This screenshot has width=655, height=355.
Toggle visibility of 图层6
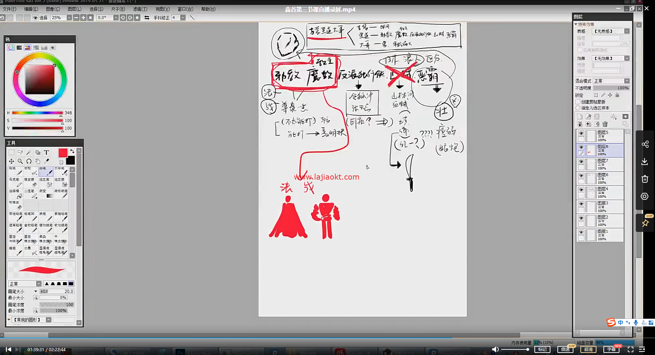click(x=581, y=176)
